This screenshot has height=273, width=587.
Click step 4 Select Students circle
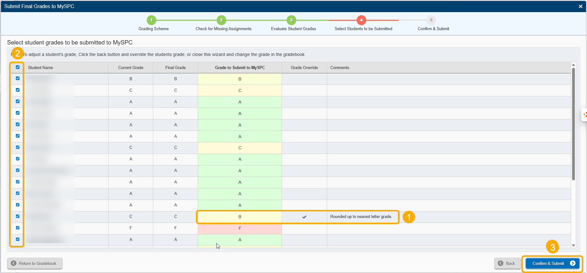[x=361, y=20]
